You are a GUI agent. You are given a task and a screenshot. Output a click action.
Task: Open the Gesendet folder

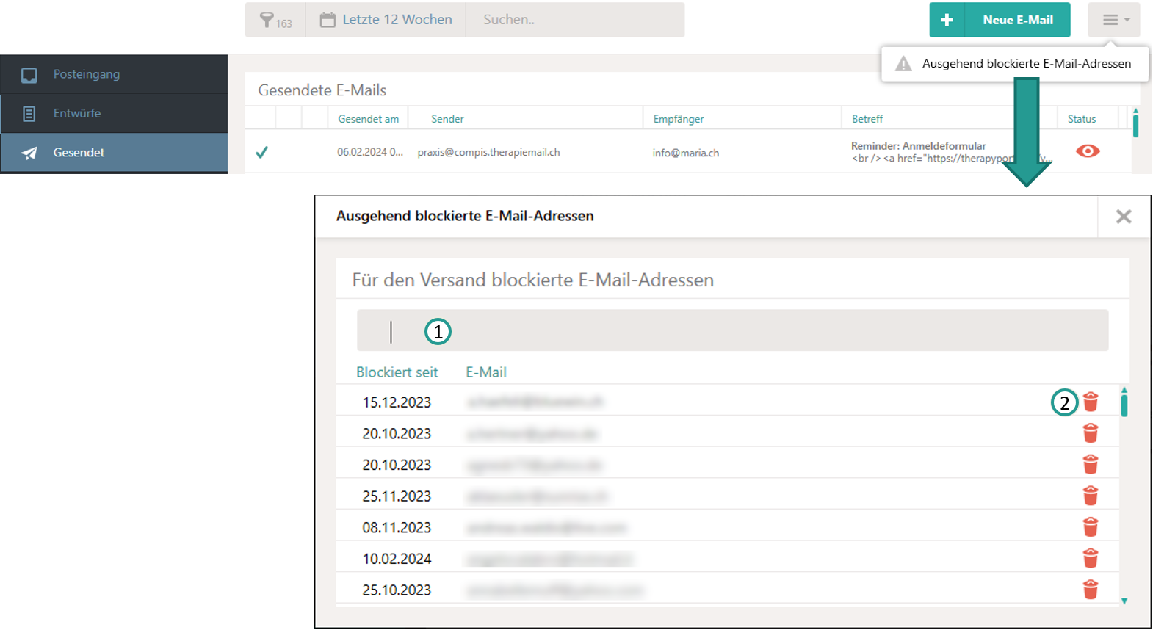[114, 153]
